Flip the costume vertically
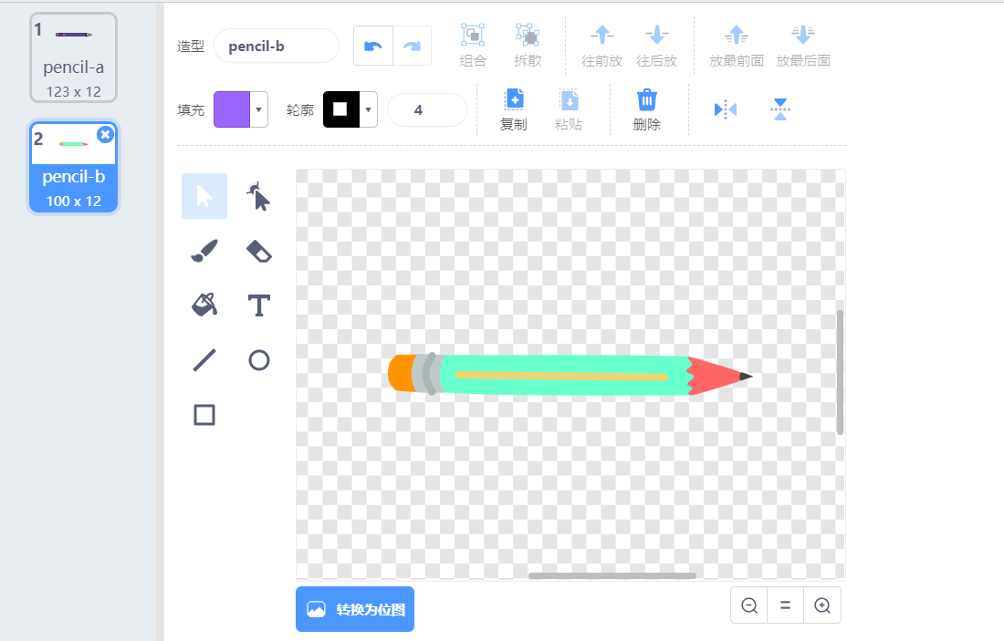Image resolution: width=1004 pixels, height=641 pixels. pos(779,109)
